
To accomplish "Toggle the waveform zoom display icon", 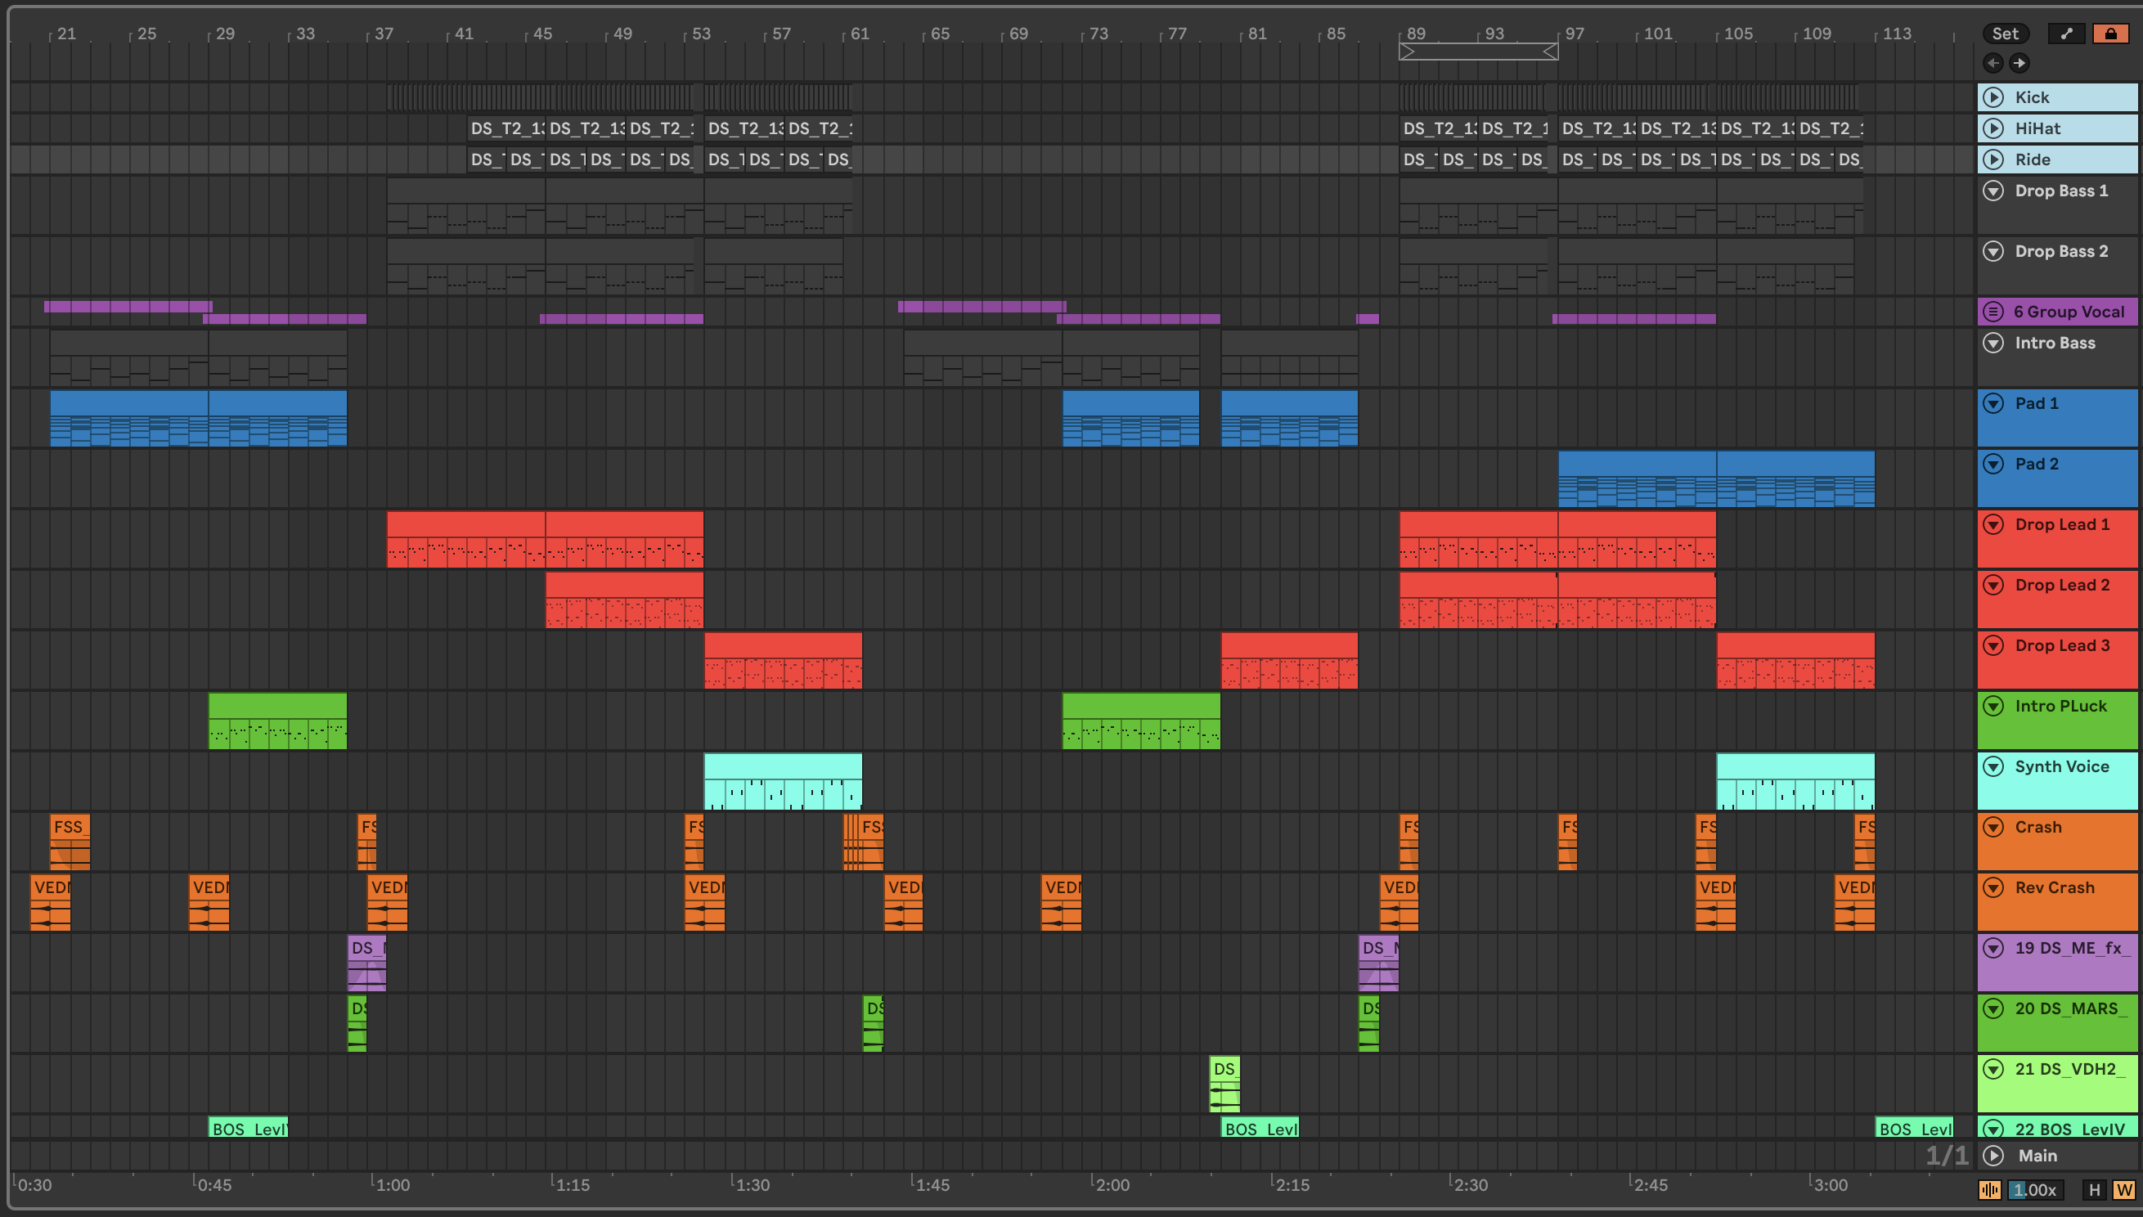I will coord(1989,1189).
